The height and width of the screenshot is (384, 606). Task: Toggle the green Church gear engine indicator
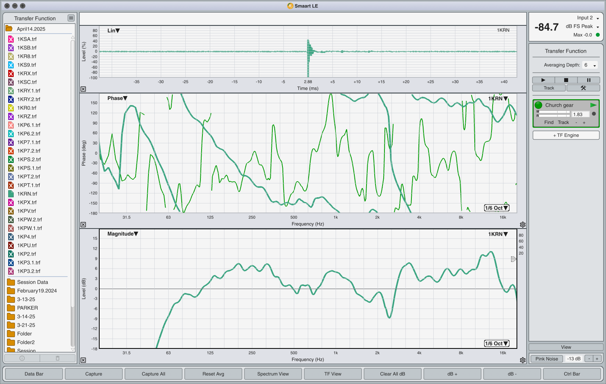coord(538,105)
